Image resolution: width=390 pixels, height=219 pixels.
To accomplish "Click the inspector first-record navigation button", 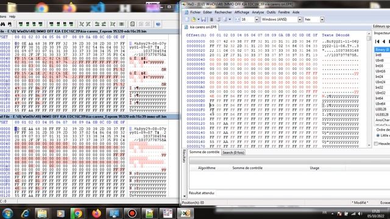I will 377,41.
